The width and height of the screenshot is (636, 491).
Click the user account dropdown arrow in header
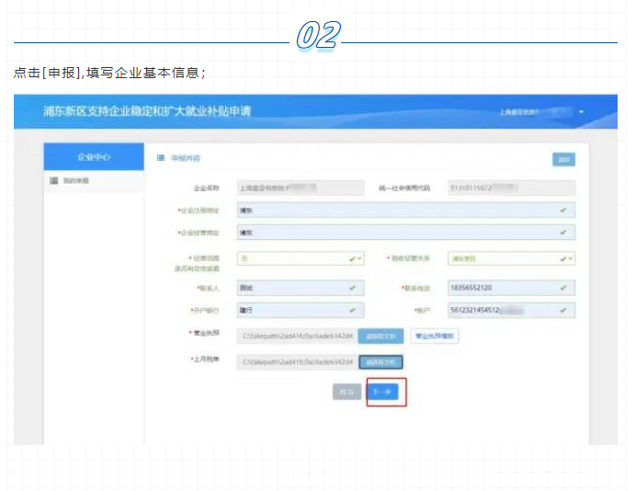pyautogui.click(x=581, y=112)
